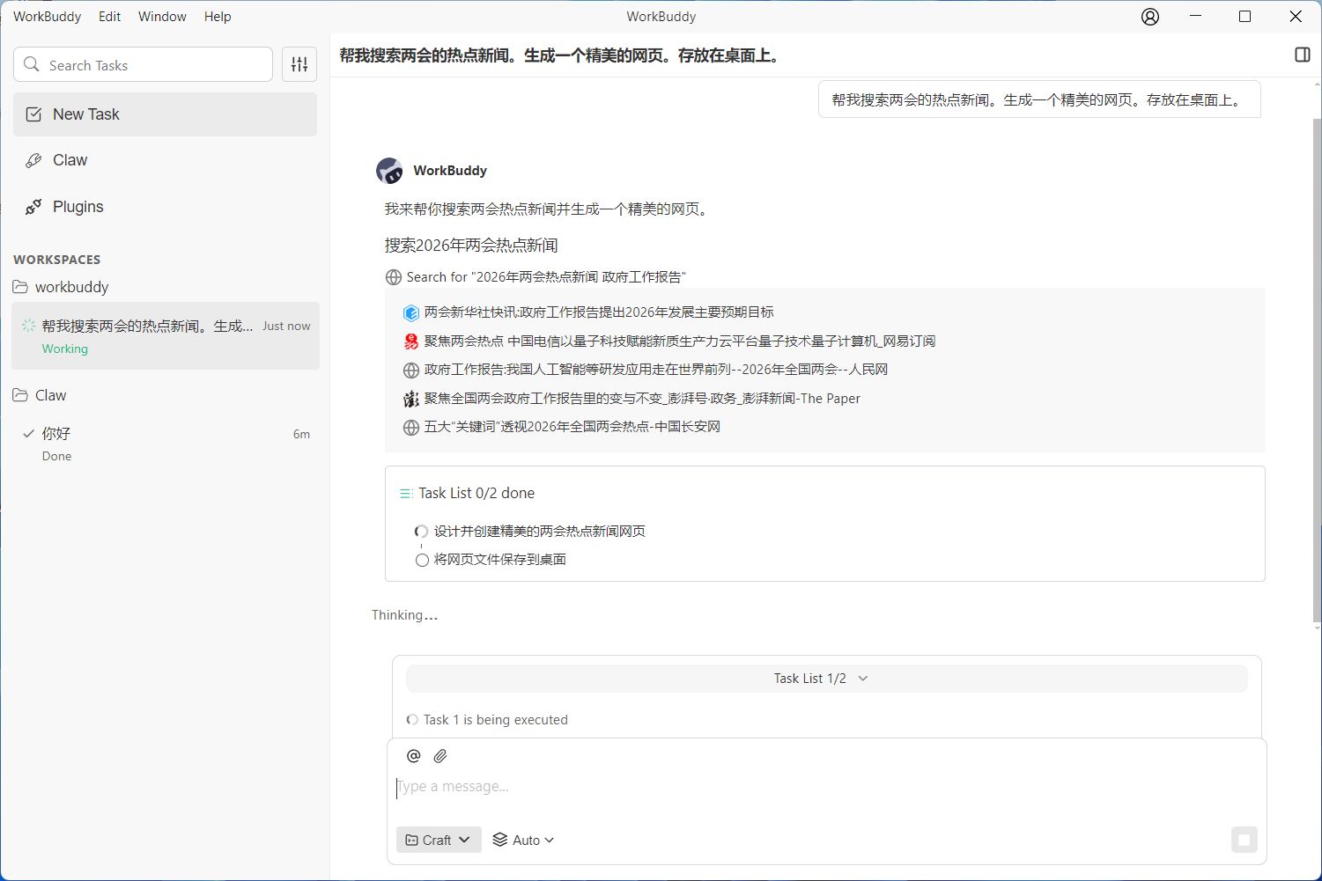Click the Claw sidebar icon

pos(33,160)
